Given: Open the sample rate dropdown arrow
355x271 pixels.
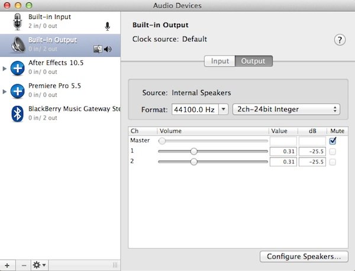Looking at the screenshot, I should click(224, 109).
